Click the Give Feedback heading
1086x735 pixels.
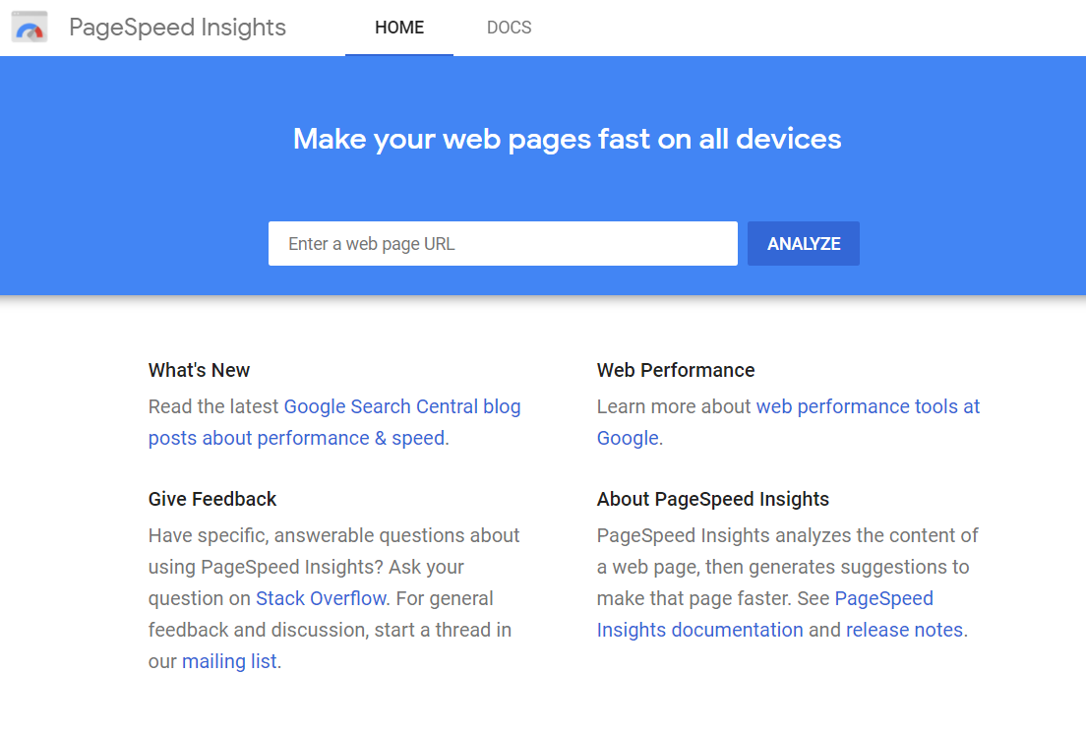point(211,499)
